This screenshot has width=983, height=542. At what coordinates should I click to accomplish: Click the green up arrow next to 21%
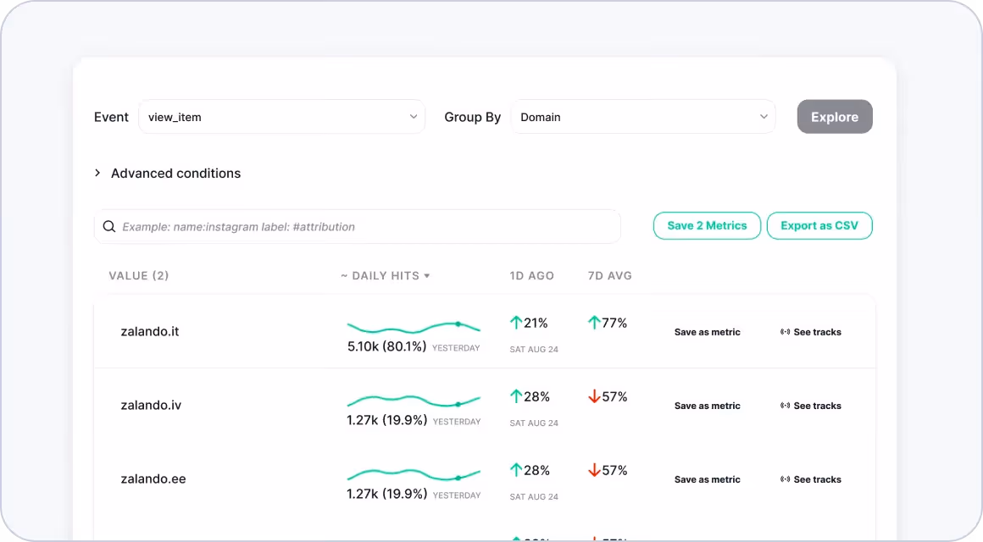click(x=516, y=323)
